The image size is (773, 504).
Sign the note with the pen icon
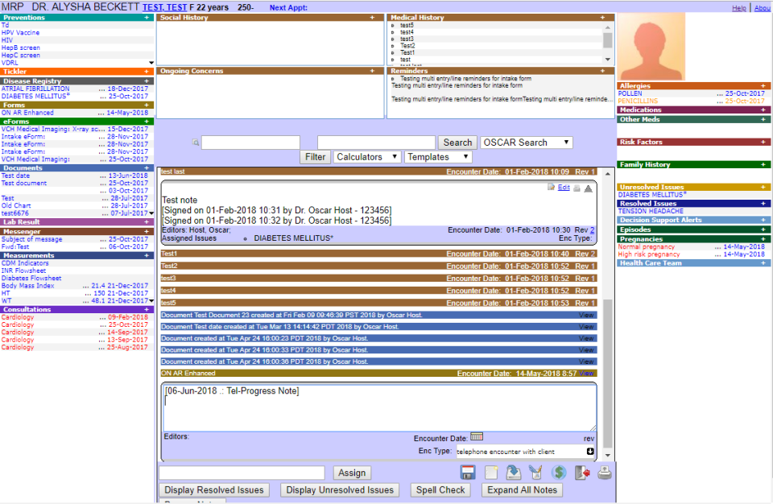click(x=535, y=473)
